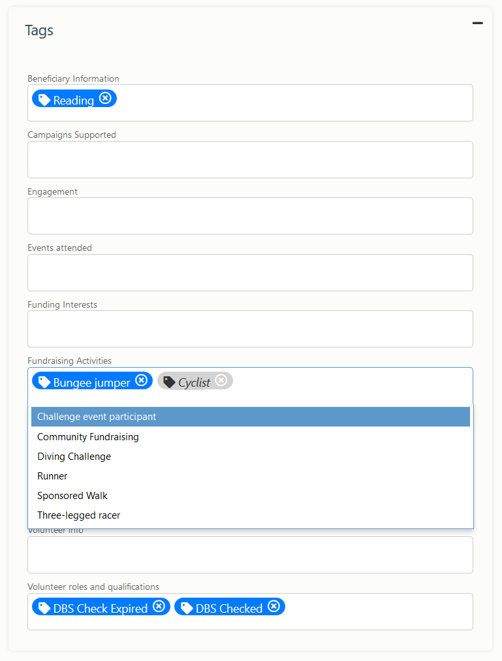Remove the Bungee jumper tag
The width and height of the screenshot is (502, 661).
coord(142,380)
